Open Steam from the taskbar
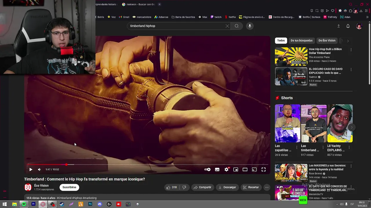This screenshot has width=371, height=208. pyautogui.click(x=62, y=204)
